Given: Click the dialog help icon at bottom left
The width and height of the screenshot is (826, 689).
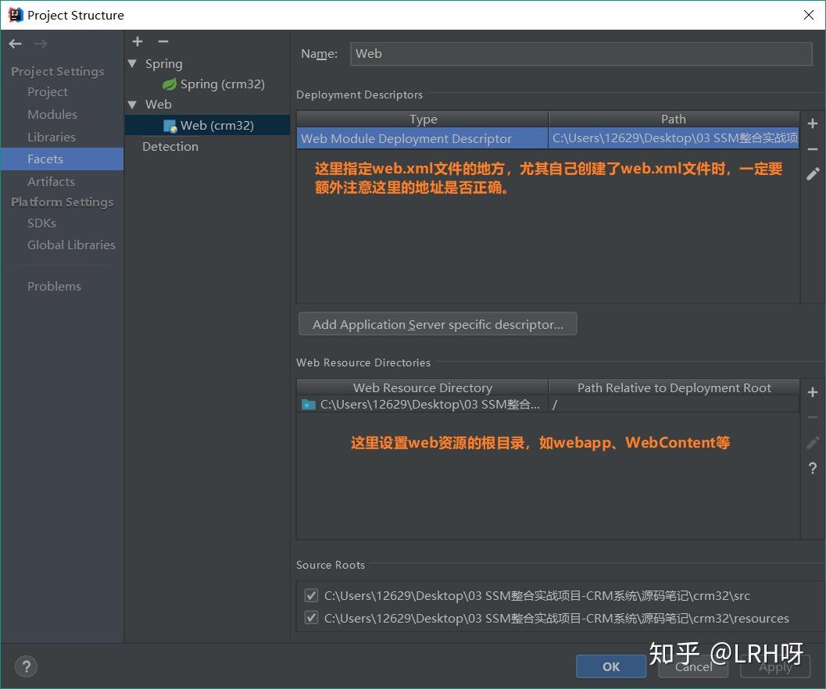Looking at the screenshot, I should pos(26,666).
